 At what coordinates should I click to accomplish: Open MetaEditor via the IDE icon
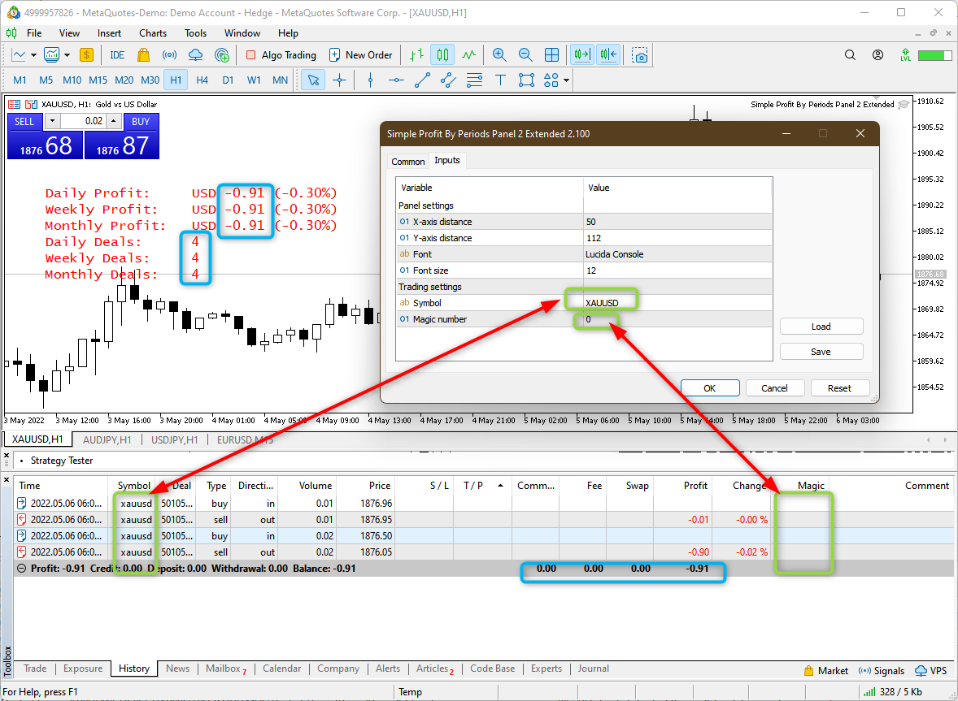pos(117,54)
